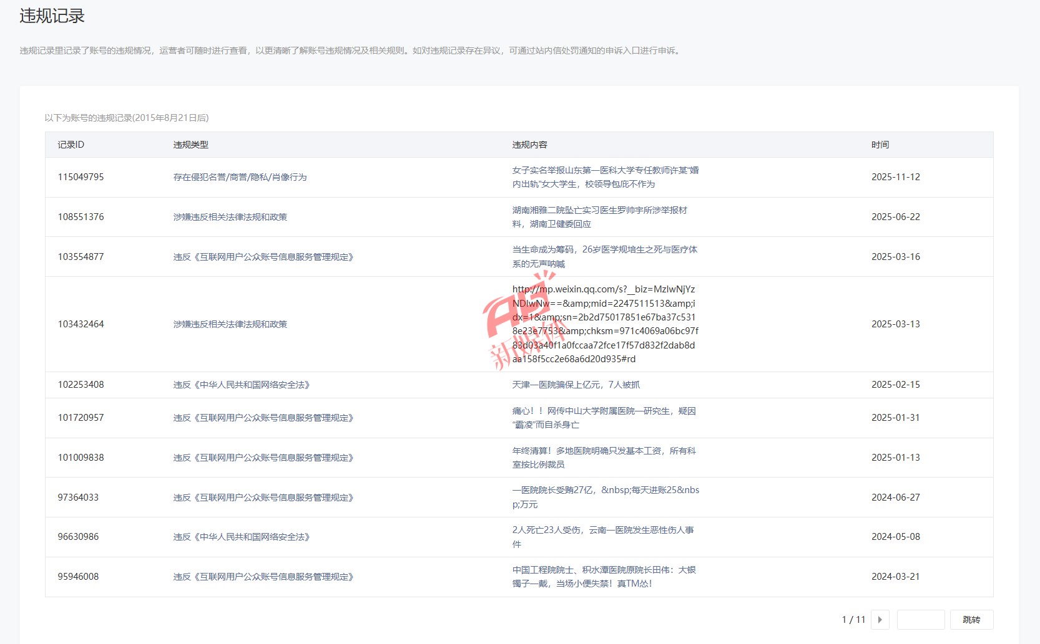Open article about 中山大学附属医院 graduate student
The image size is (1040, 644).
[604, 418]
